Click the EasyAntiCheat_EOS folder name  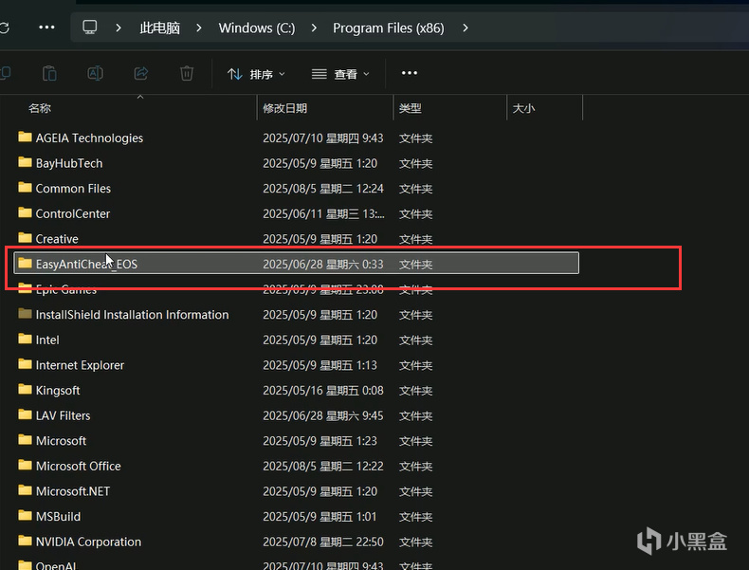86,265
